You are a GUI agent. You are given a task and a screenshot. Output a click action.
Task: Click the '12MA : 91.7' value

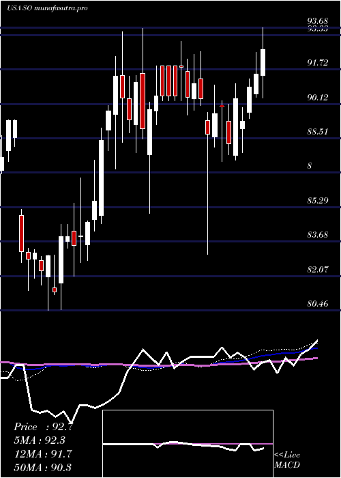click(x=43, y=453)
